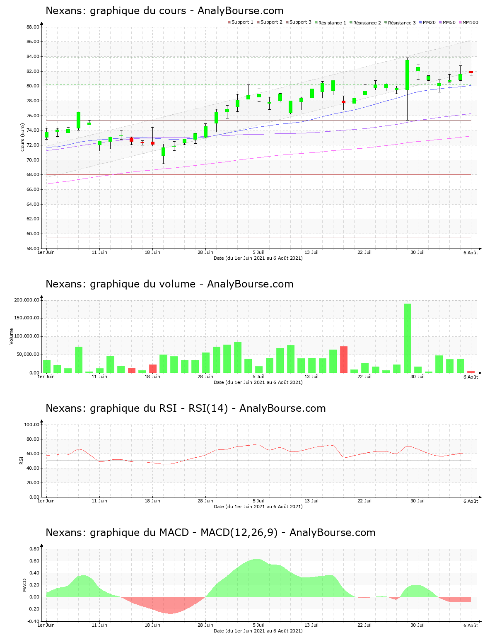497x642 pixels.
Task: Click the date range caption under price chart
Action: click(258, 258)
